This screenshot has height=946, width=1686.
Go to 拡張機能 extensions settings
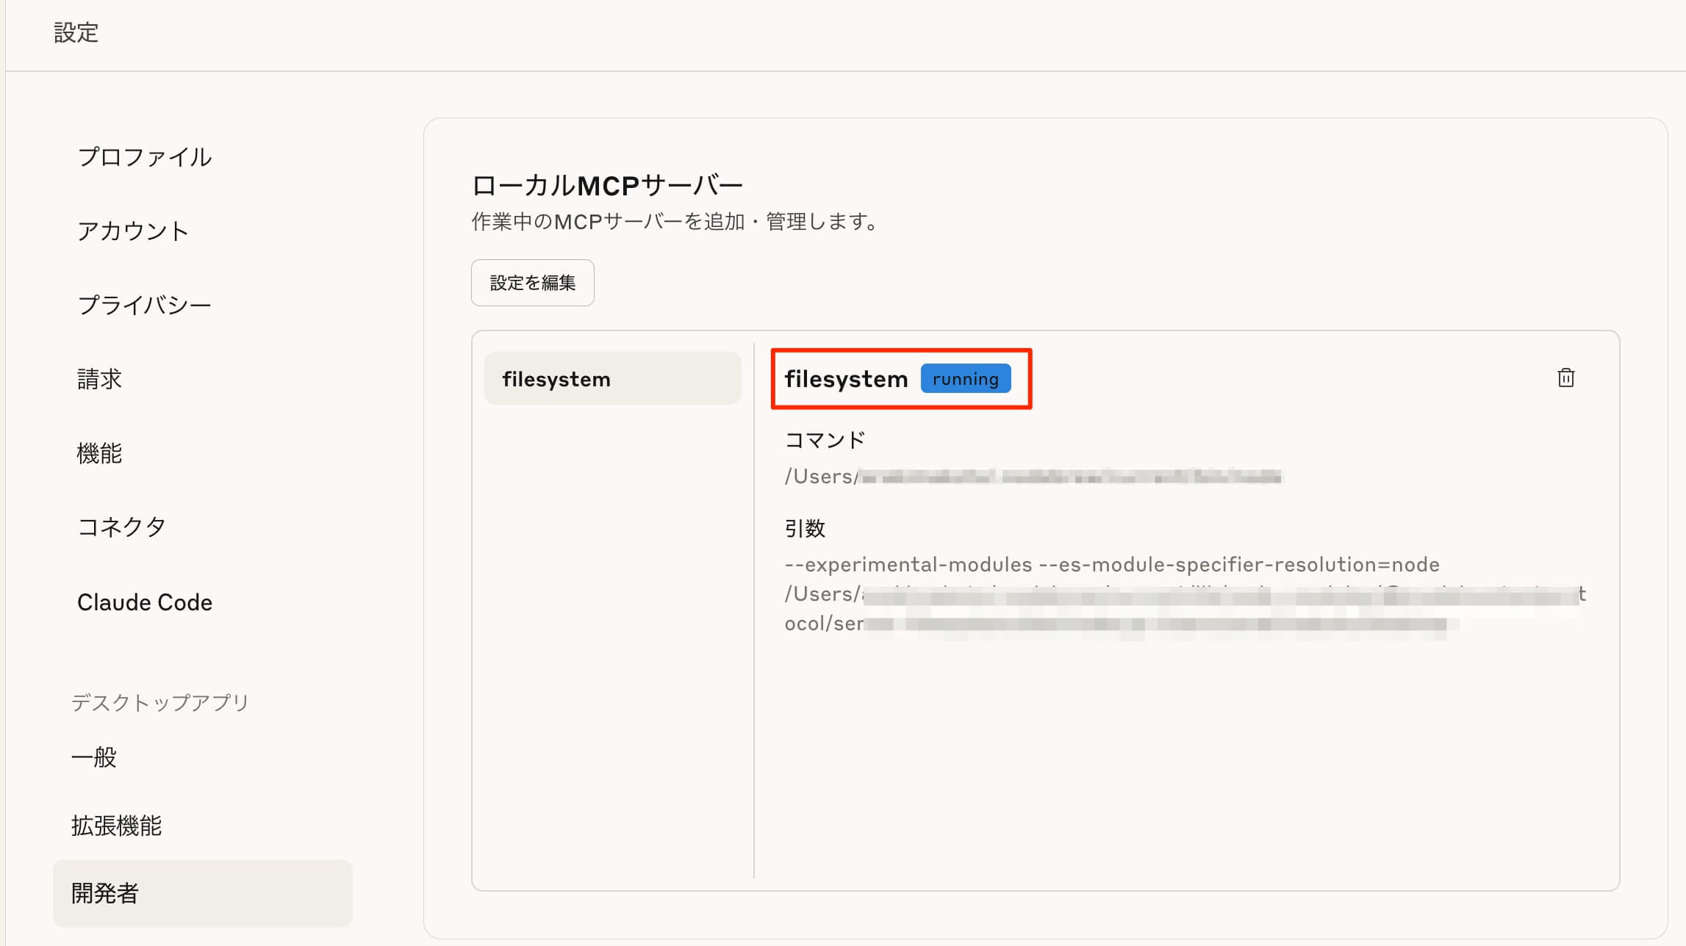pos(116,826)
